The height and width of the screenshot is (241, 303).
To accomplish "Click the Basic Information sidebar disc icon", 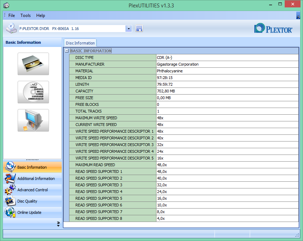I will pyautogui.click(x=10, y=167).
